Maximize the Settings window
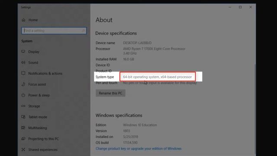Image resolution: width=277 pixels, height=156 pixels. click(x=240, y=7)
